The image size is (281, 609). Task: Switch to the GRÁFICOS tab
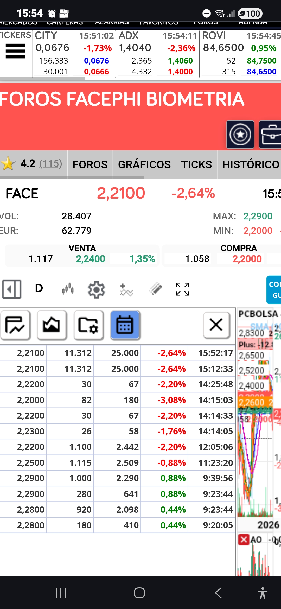[144, 164]
